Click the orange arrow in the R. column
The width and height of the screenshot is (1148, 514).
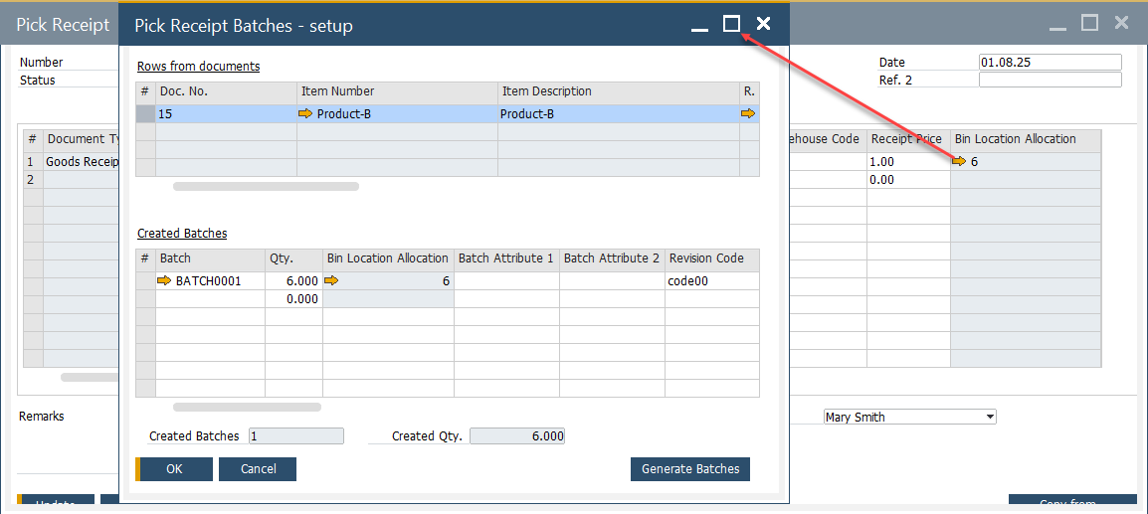pyautogui.click(x=748, y=114)
